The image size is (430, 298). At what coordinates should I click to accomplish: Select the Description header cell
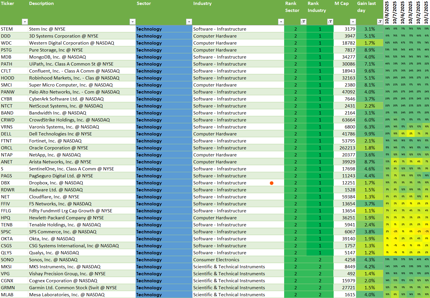pos(82,13)
